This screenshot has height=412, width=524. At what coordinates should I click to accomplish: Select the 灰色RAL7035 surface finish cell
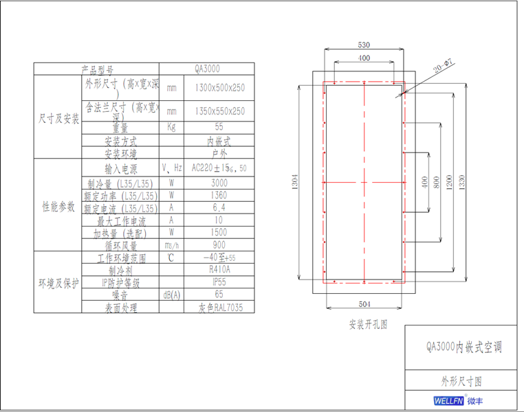point(219,308)
